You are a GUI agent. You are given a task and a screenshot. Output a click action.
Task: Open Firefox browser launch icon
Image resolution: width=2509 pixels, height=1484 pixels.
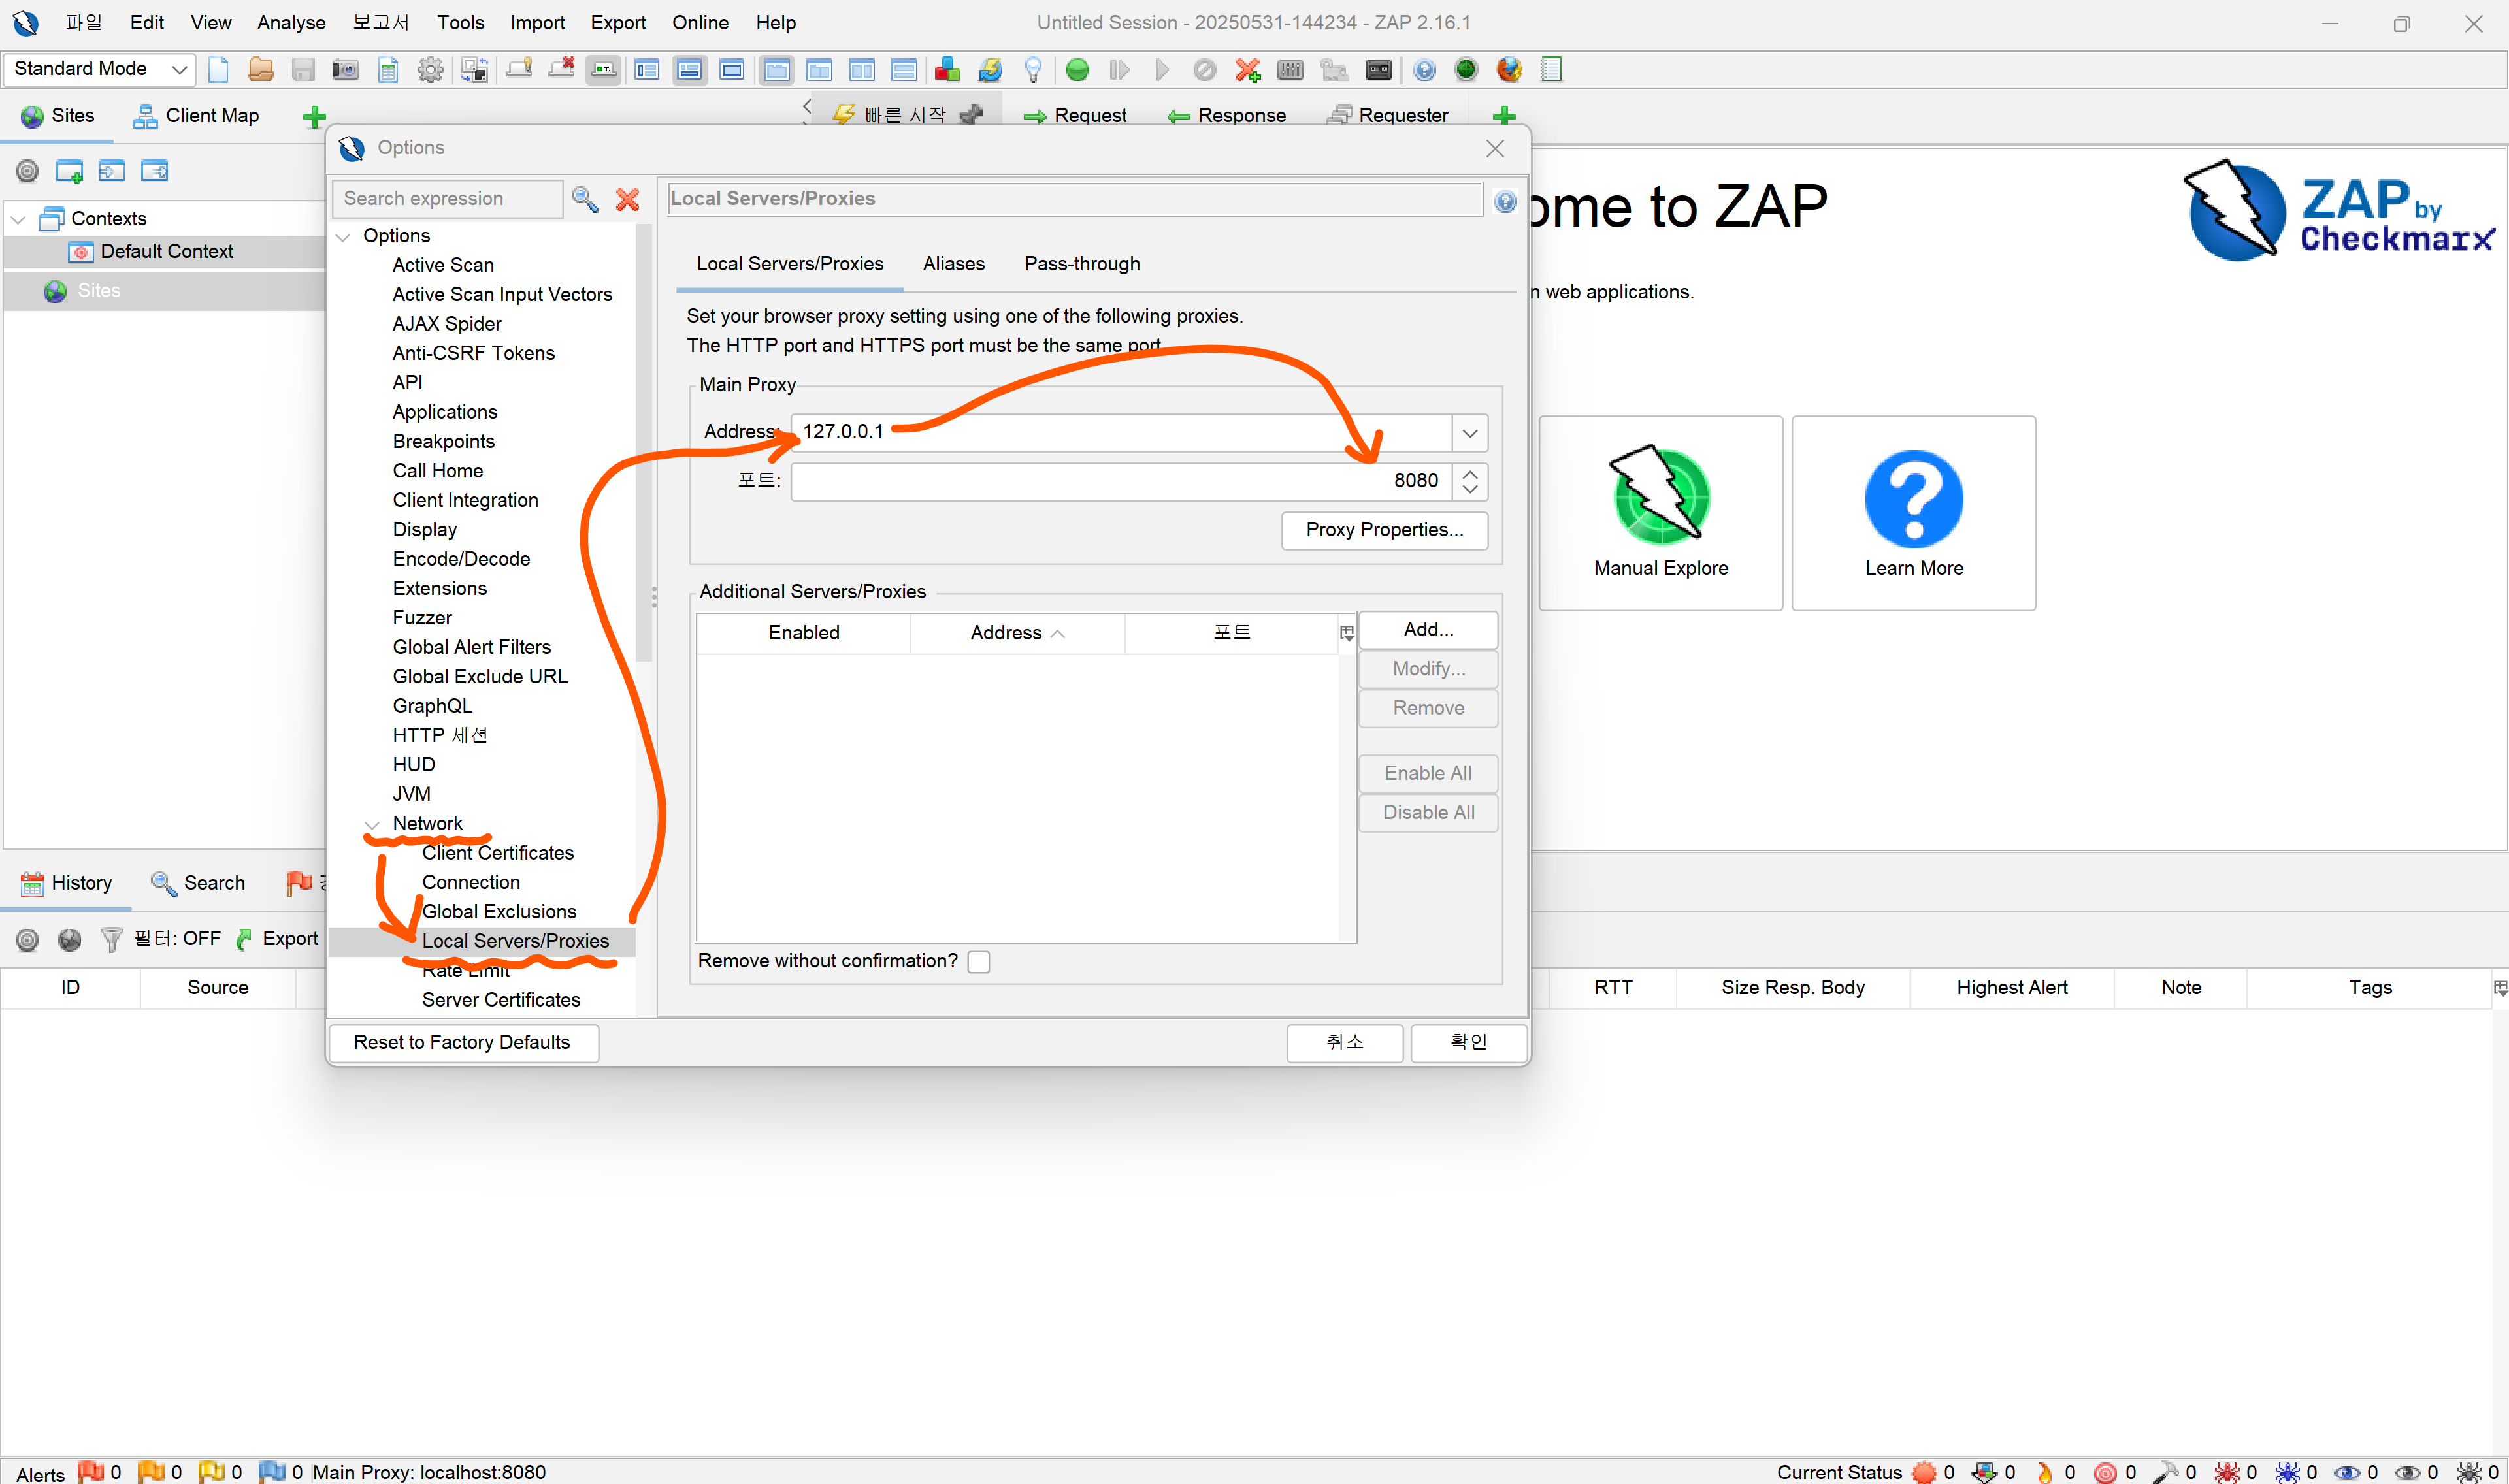tap(1509, 69)
